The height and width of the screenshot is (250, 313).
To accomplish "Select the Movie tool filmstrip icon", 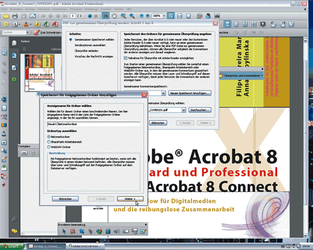I will [108, 231].
